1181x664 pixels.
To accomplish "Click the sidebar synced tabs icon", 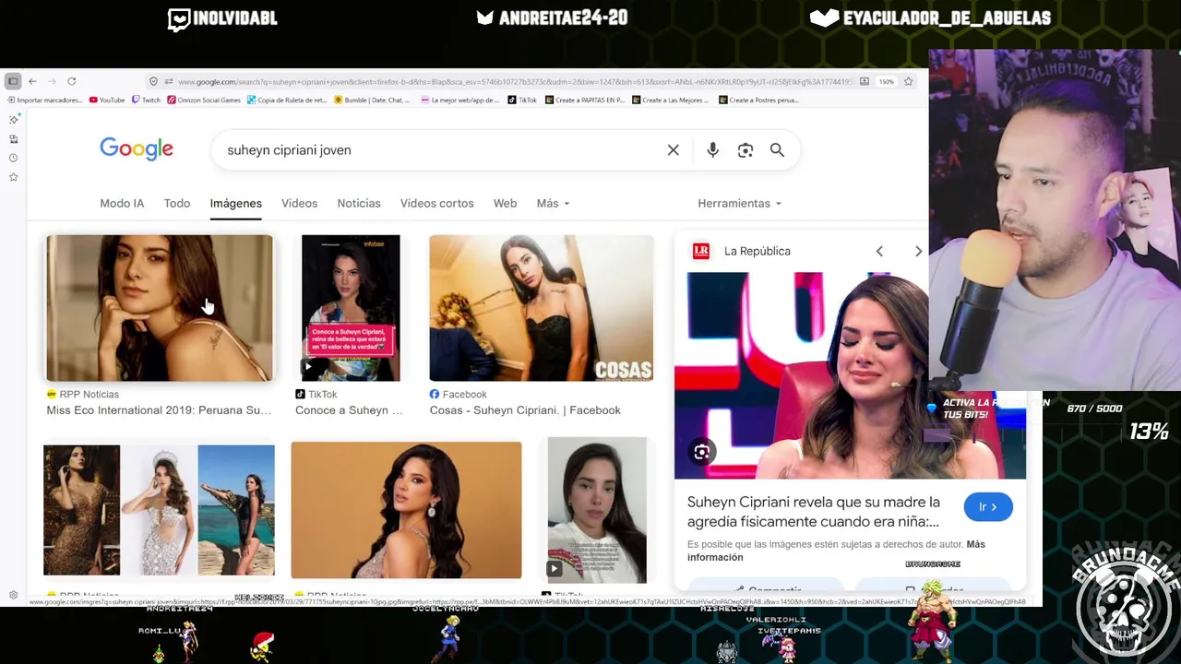I will pos(13,138).
